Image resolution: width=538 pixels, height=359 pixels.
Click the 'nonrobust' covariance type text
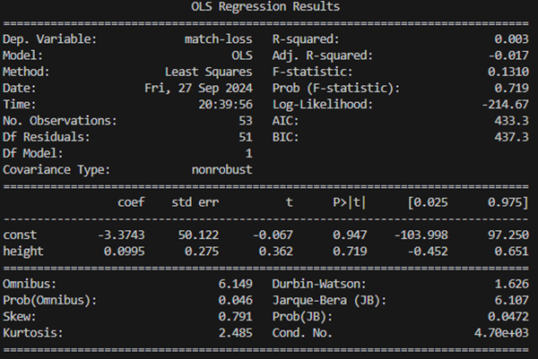(221, 169)
